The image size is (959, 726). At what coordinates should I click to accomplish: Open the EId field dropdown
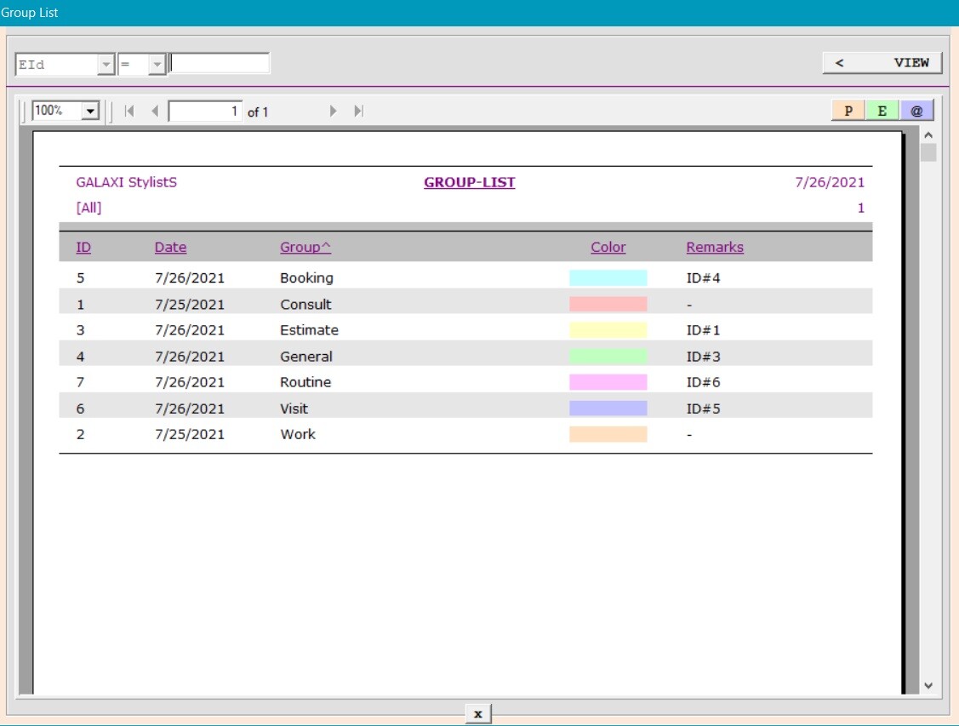pos(106,64)
